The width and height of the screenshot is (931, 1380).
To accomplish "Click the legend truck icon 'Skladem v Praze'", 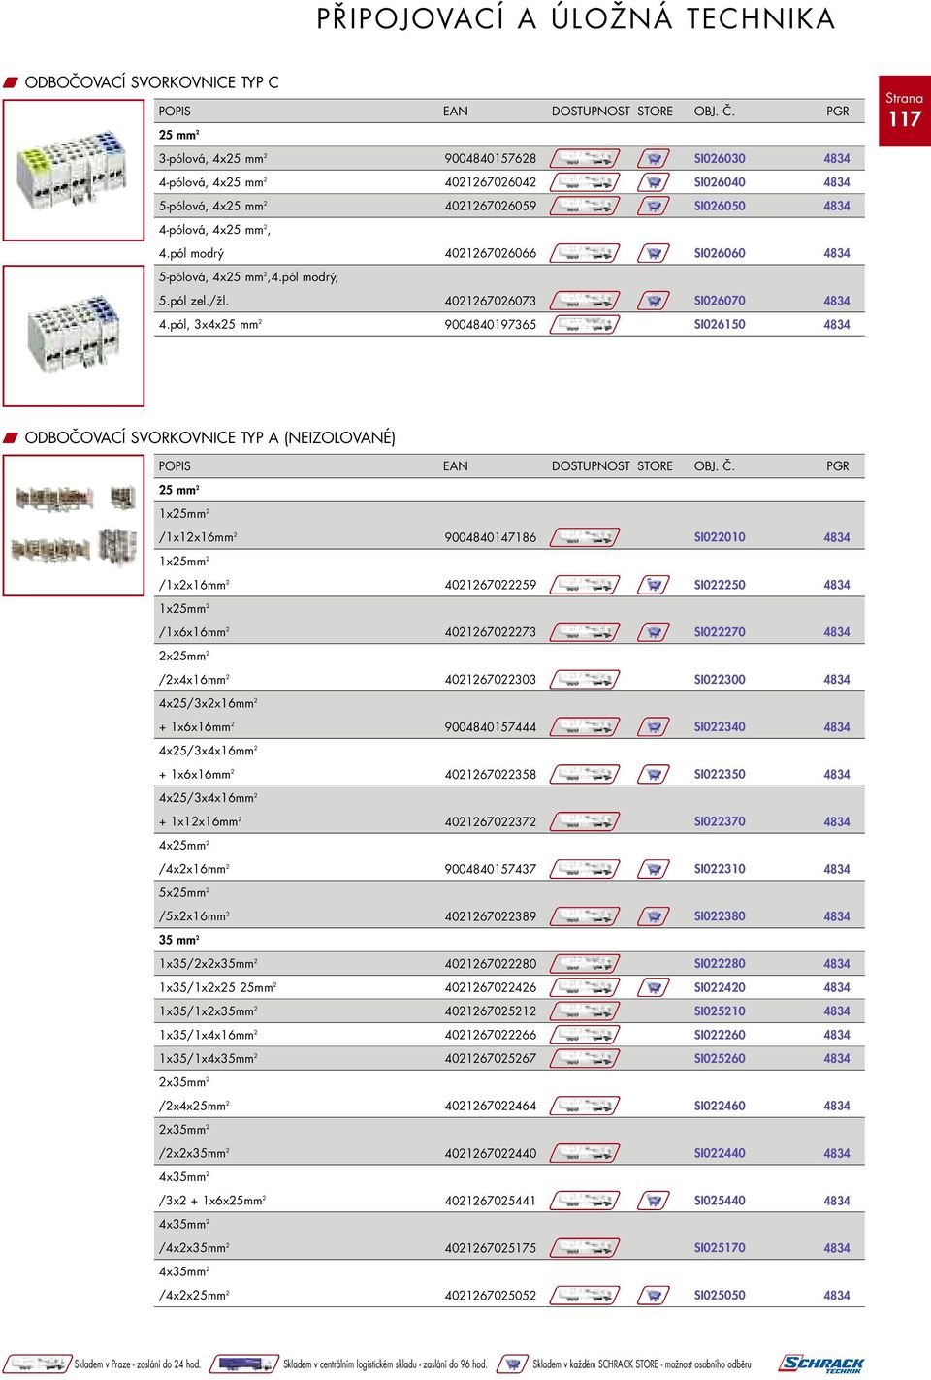I will [37, 1364].
